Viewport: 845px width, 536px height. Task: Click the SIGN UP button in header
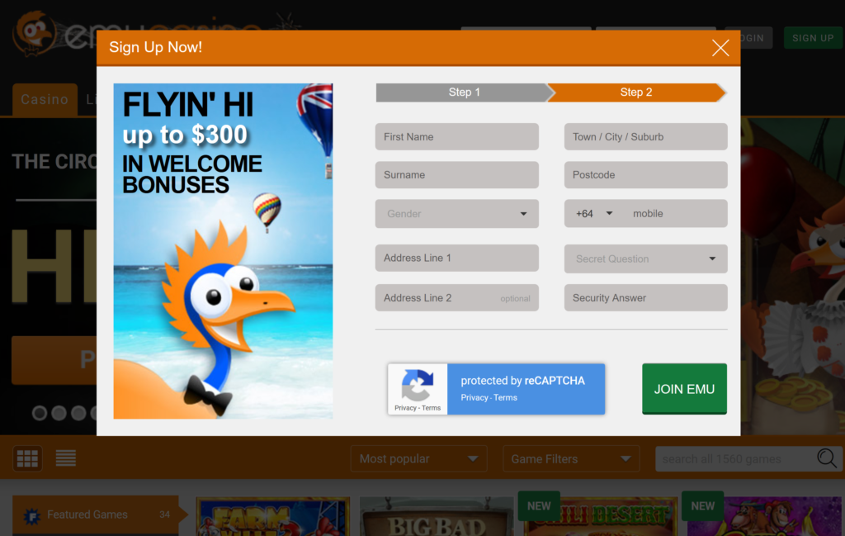pyautogui.click(x=813, y=38)
